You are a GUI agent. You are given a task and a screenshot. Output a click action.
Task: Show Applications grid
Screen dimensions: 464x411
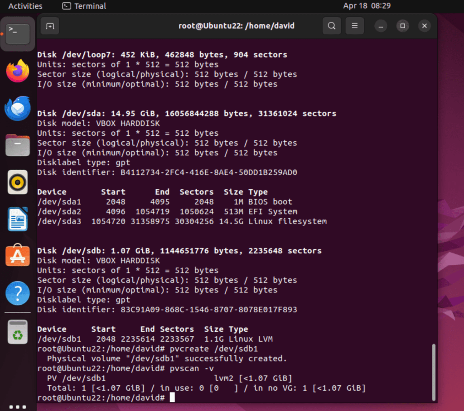tap(18, 406)
